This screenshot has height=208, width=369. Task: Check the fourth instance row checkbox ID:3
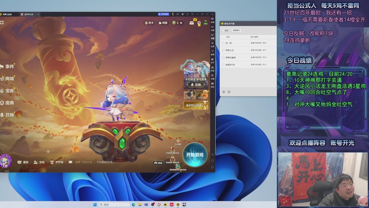click(223, 64)
